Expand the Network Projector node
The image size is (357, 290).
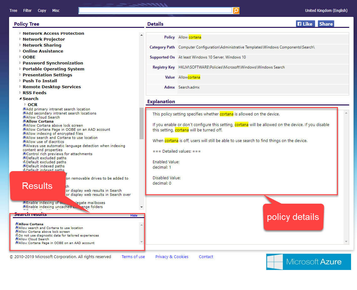coord(20,39)
